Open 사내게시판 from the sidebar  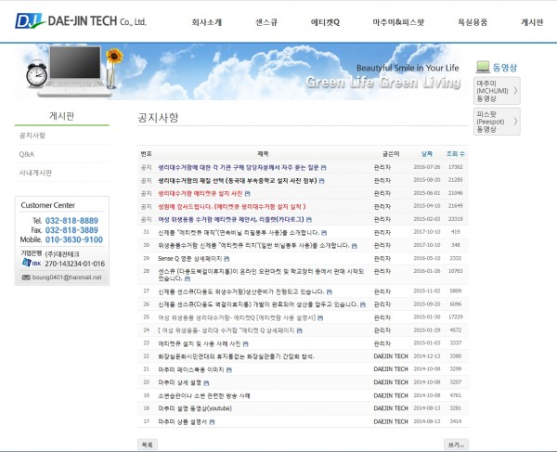coord(36,173)
